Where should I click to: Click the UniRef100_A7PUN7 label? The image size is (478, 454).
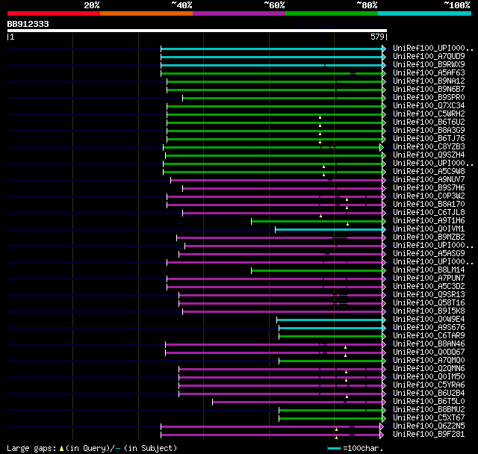pos(429,279)
